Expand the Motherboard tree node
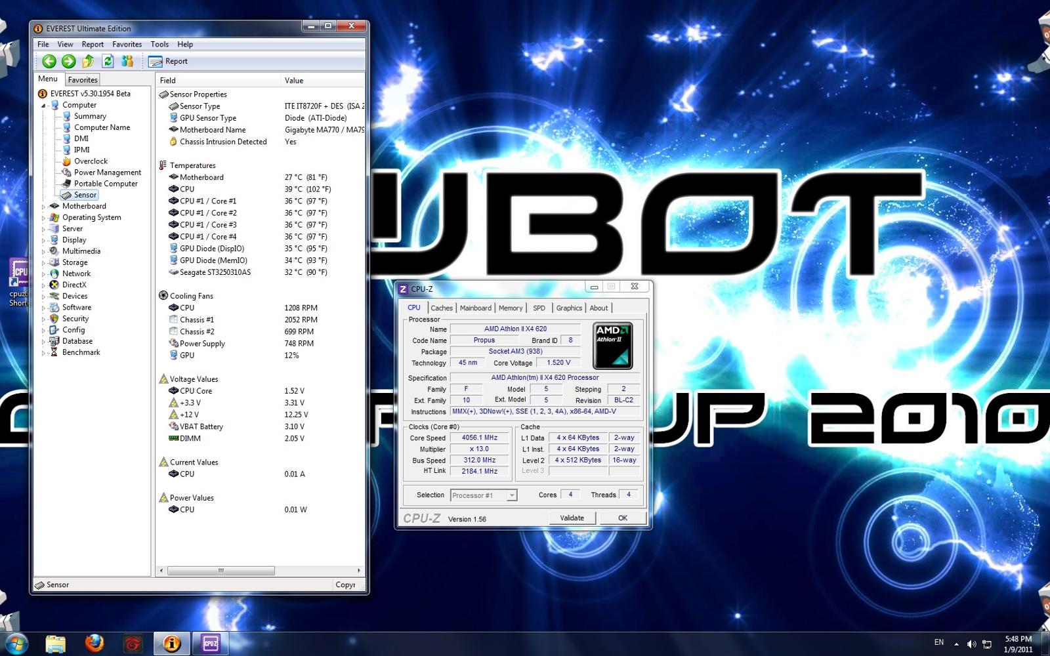1050x656 pixels. coord(44,206)
